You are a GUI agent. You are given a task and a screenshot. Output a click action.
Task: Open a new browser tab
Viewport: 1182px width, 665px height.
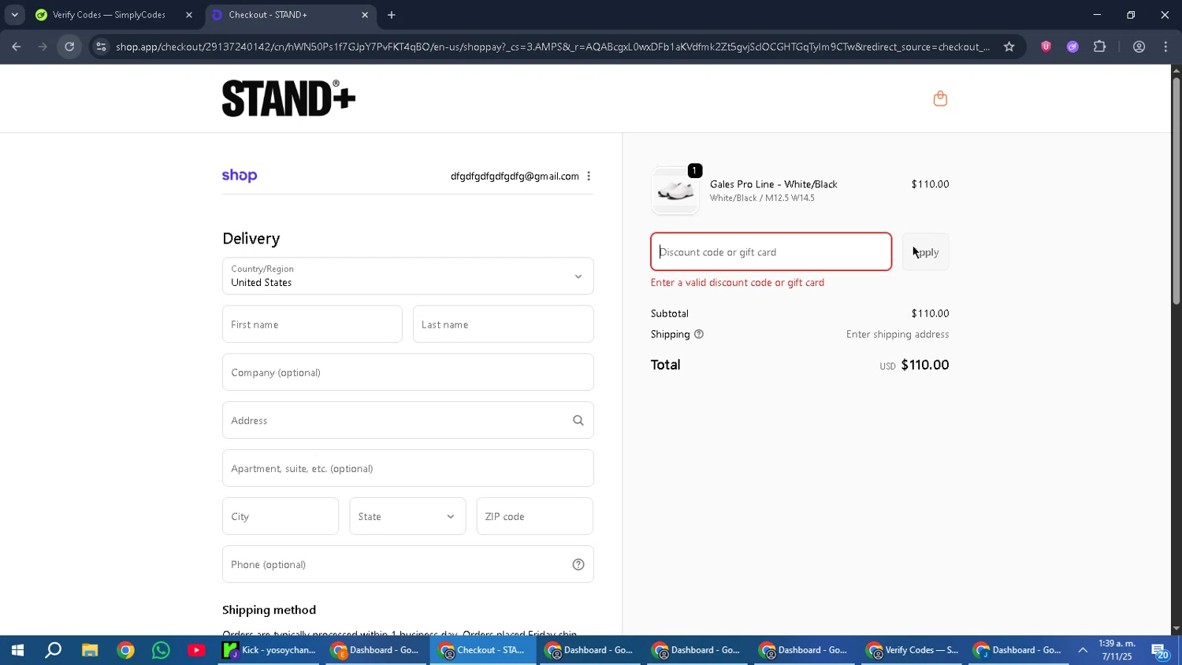pos(392,15)
